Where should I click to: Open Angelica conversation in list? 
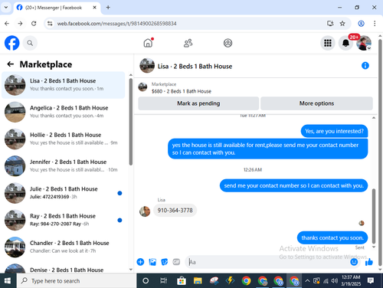click(63, 112)
